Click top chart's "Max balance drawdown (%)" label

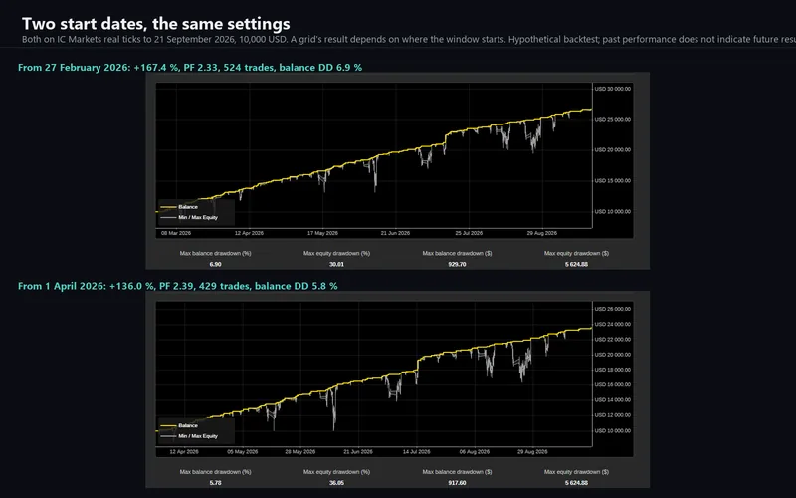tap(215, 253)
